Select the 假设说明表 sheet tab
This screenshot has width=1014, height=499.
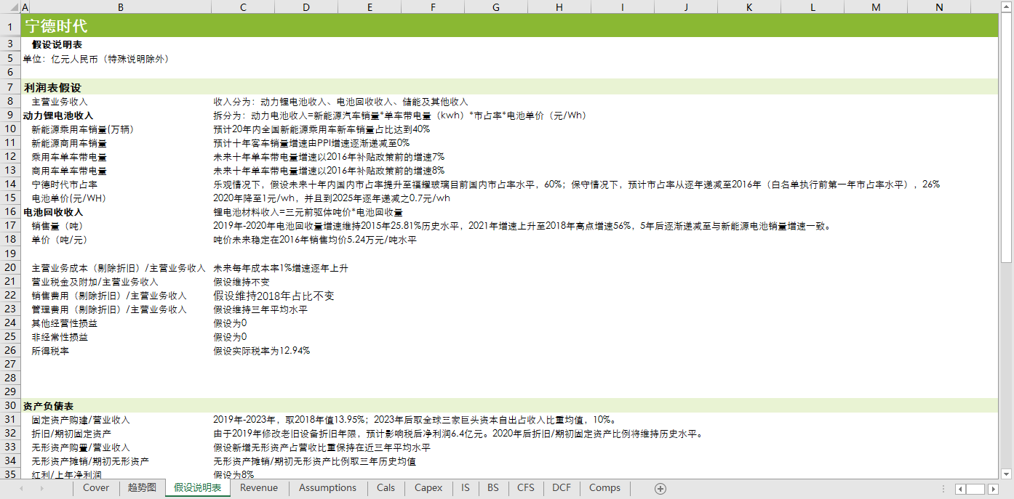pyautogui.click(x=198, y=488)
